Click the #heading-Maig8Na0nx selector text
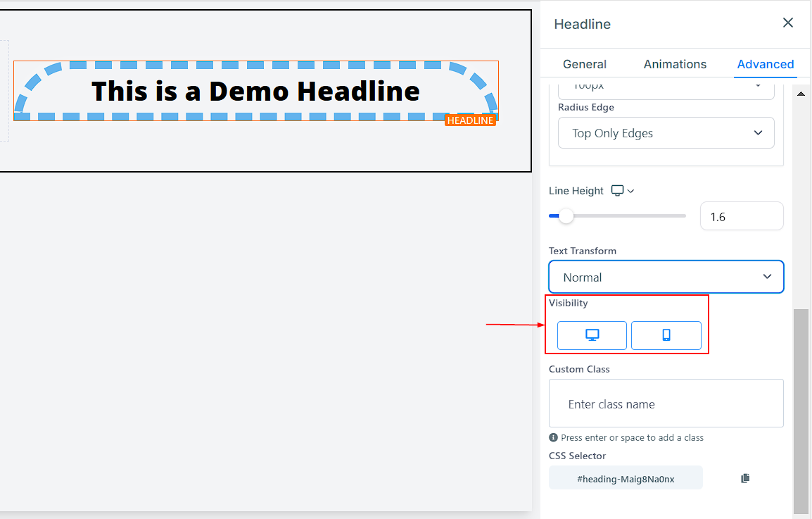The image size is (812, 519). tap(626, 479)
